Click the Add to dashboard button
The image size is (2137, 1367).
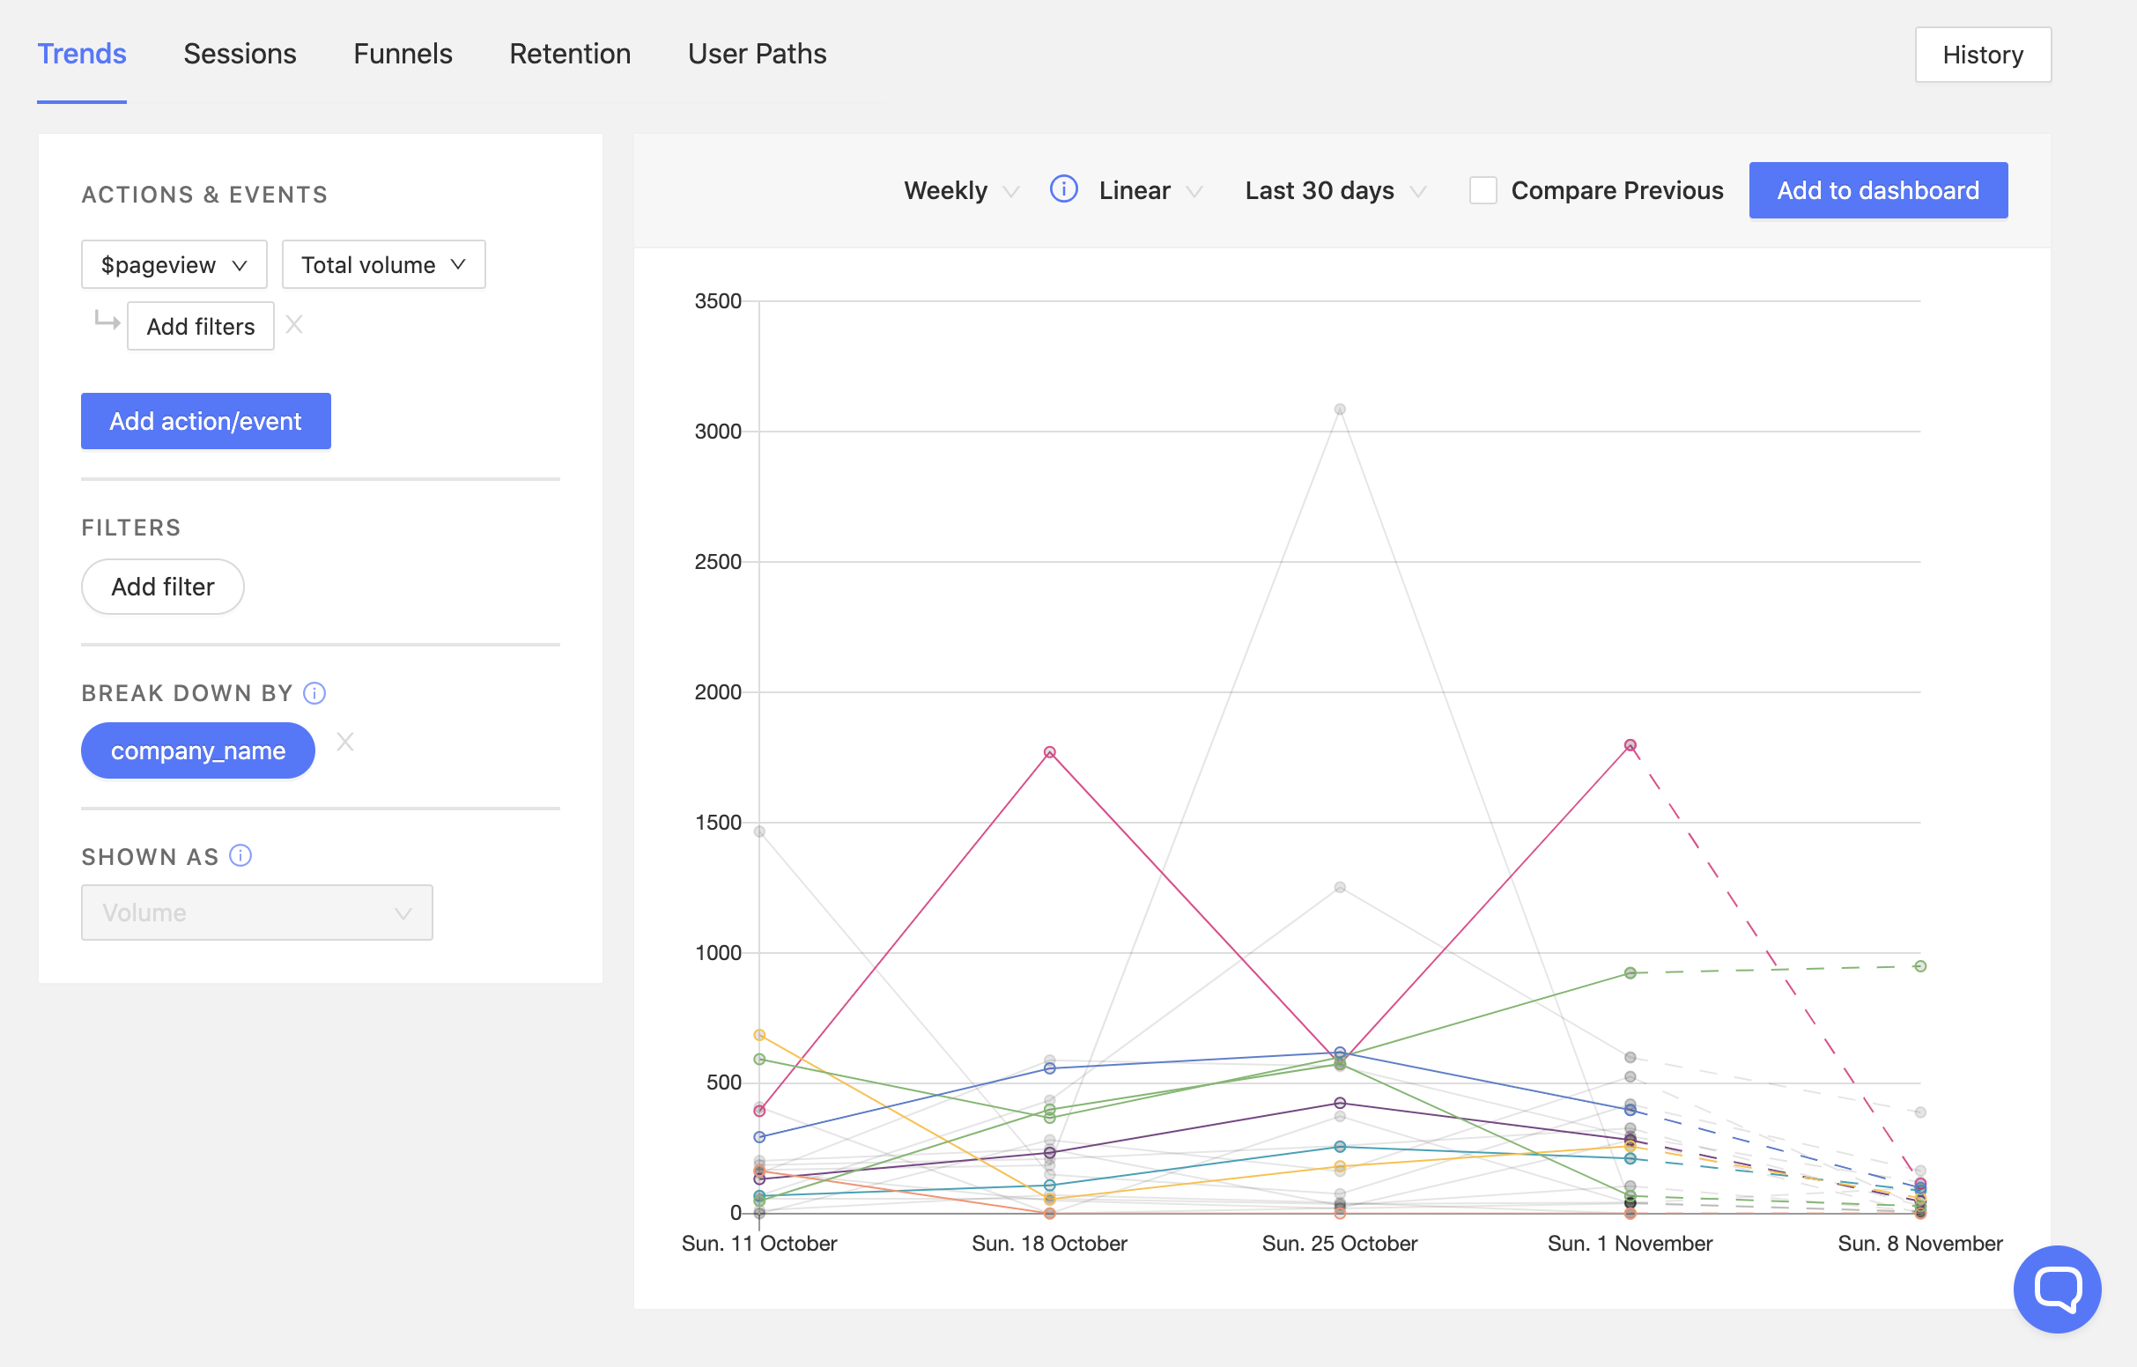(x=1877, y=190)
